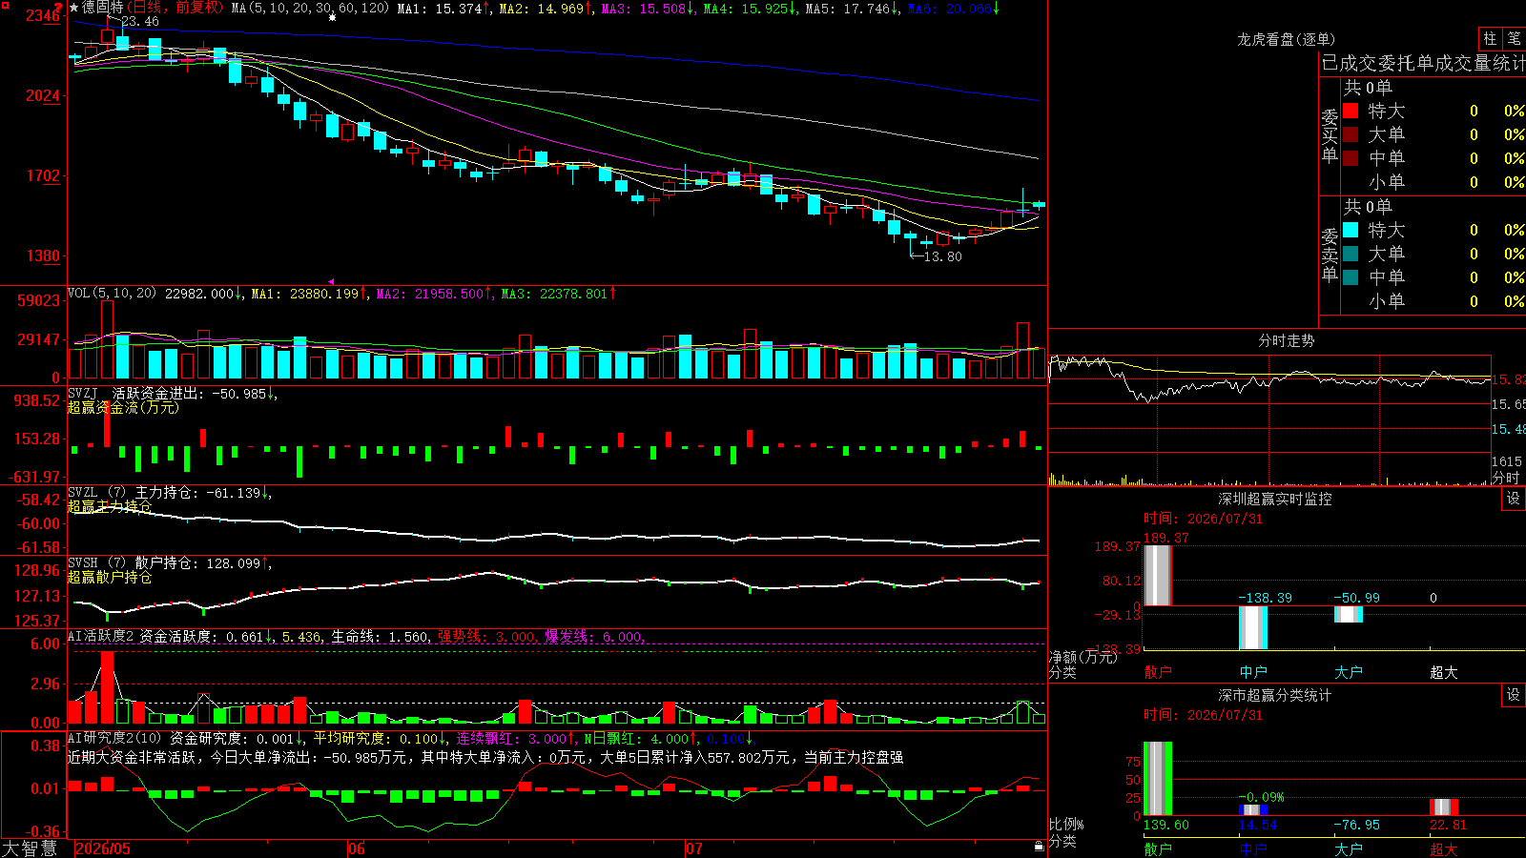Click the dark red 大单 buy-order swatch
This screenshot has width=1526, height=858.
coord(1351,134)
